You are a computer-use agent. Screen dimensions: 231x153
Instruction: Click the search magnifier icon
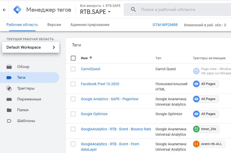[x=133, y=10]
